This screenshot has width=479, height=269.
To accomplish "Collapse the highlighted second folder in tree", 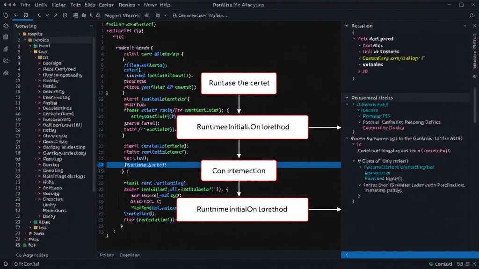I will click(25, 40).
